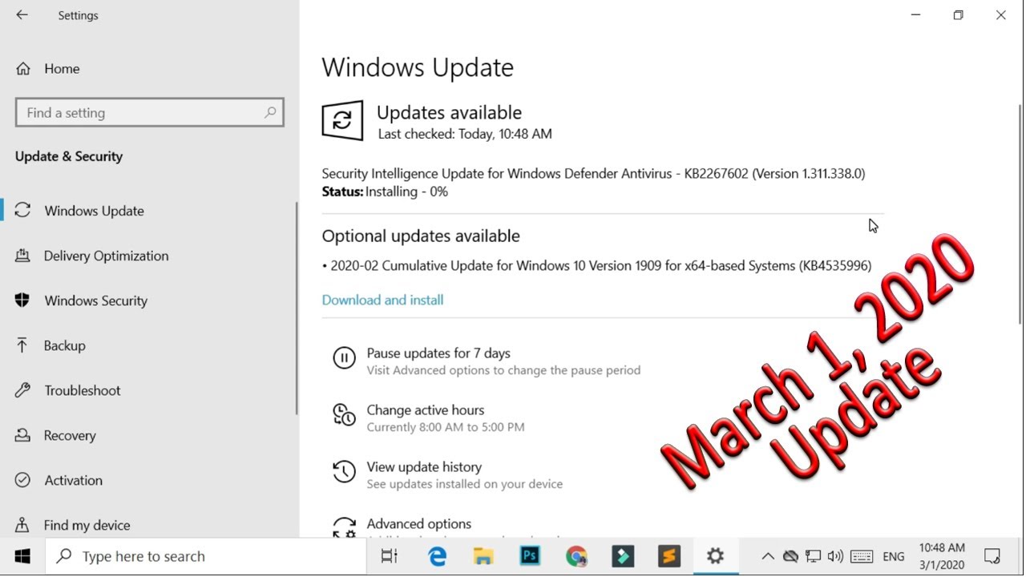1026x577 pixels.
Task: Open View update history
Action: (x=424, y=467)
